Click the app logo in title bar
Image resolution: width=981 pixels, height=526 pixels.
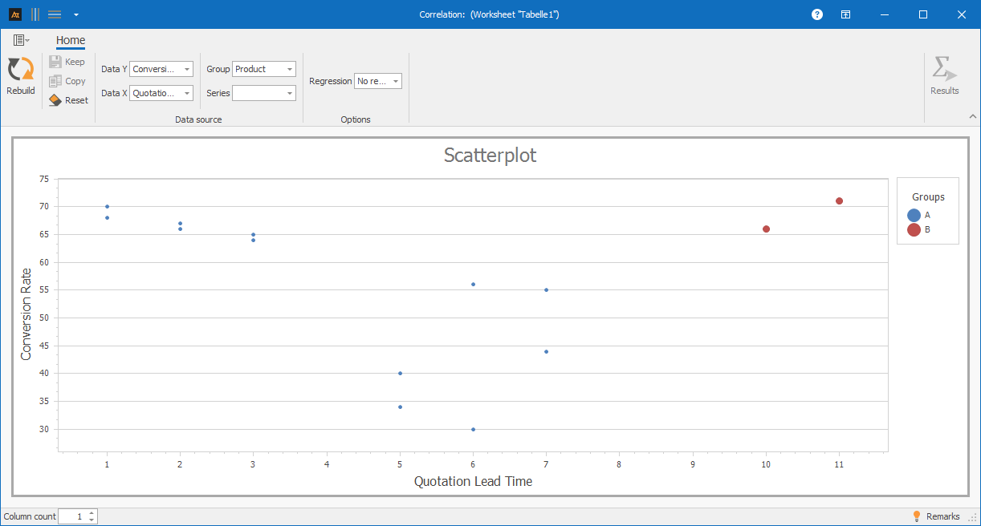14,14
